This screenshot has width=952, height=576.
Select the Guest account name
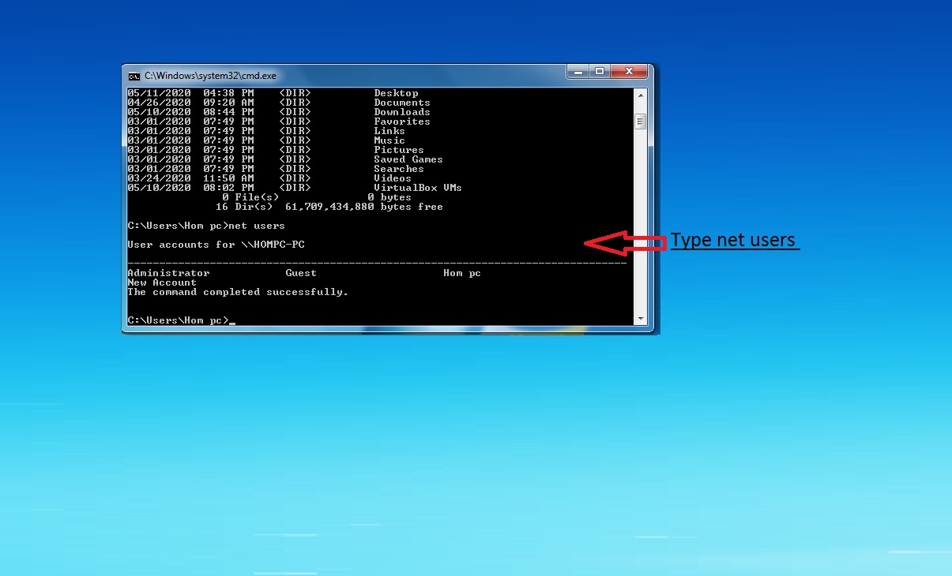[300, 272]
